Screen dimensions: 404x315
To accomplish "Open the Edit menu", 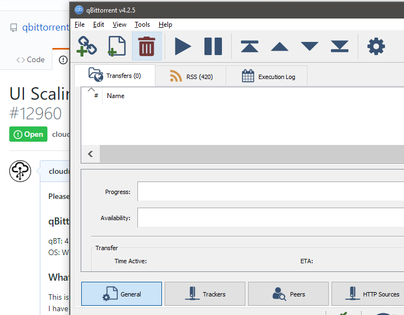I will tap(99, 25).
